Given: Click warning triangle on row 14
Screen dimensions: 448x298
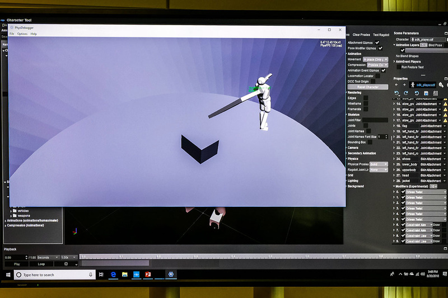Looking at the screenshot, I should [x=445, y=104].
